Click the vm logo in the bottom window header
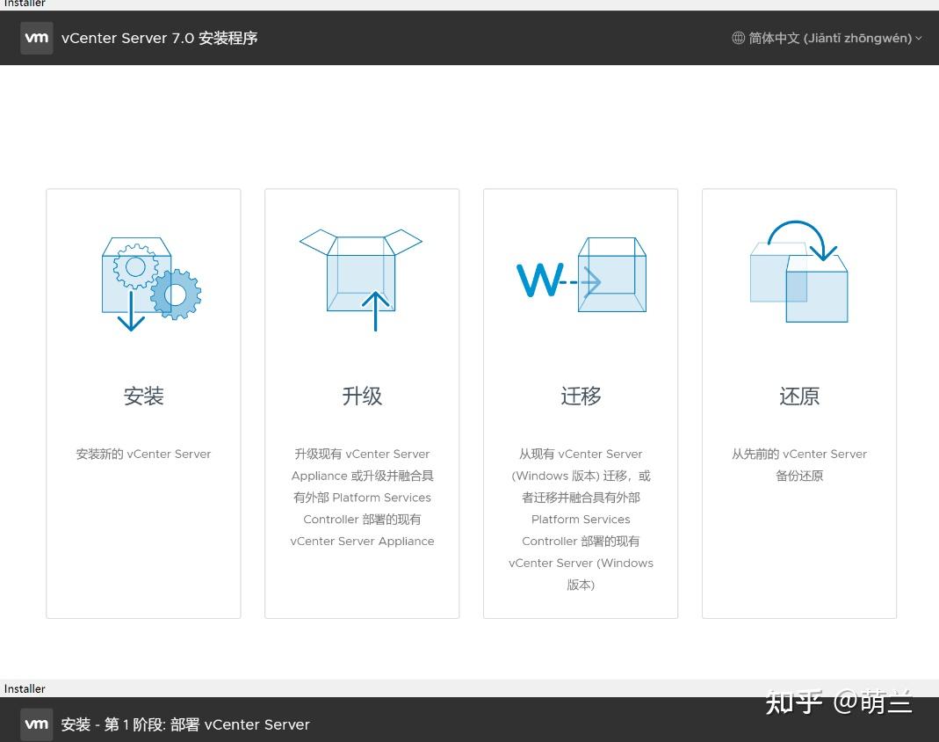The image size is (939, 742). pos(37,724)
